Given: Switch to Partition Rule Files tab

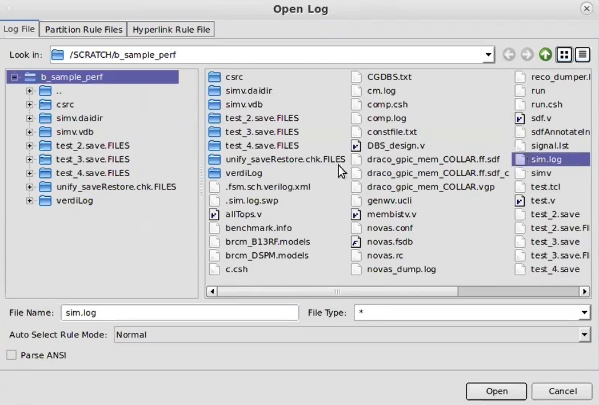Looking at the screenshot, I should [83, 29].
